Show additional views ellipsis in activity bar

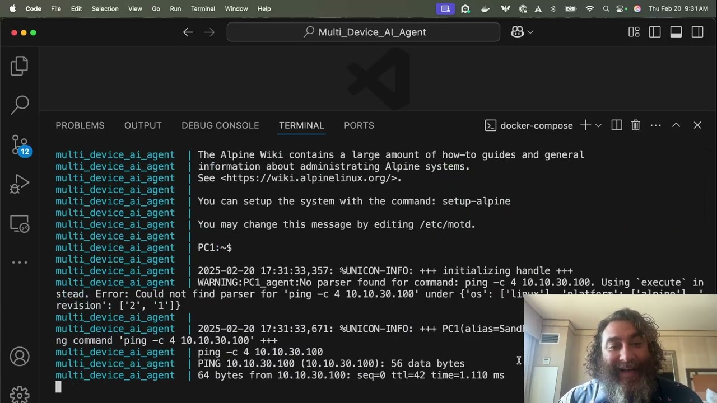tap(20, 262)
